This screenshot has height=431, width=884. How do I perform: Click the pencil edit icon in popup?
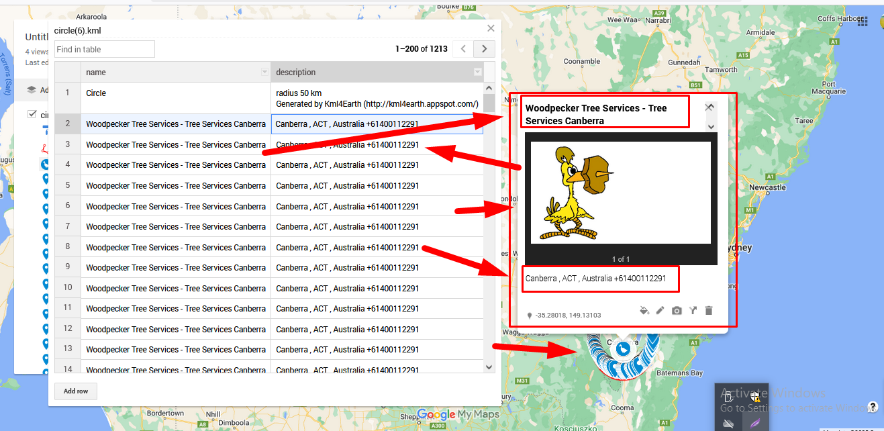(660, 310)
